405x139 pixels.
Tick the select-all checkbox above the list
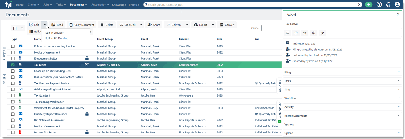click(x=15, y=28)
